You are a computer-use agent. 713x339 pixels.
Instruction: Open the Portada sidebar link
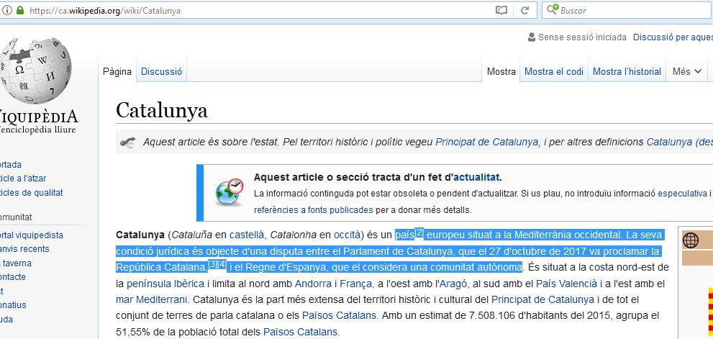pos(11,165)
